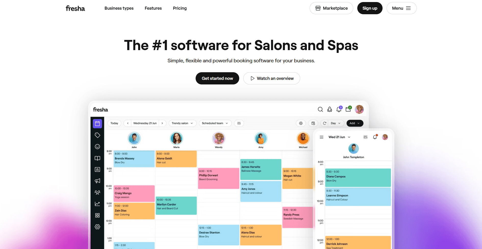Screen dimensions: 482x249
Task: Open Desirae Stanton Blow Dry appointment
Action: point(219,235)
